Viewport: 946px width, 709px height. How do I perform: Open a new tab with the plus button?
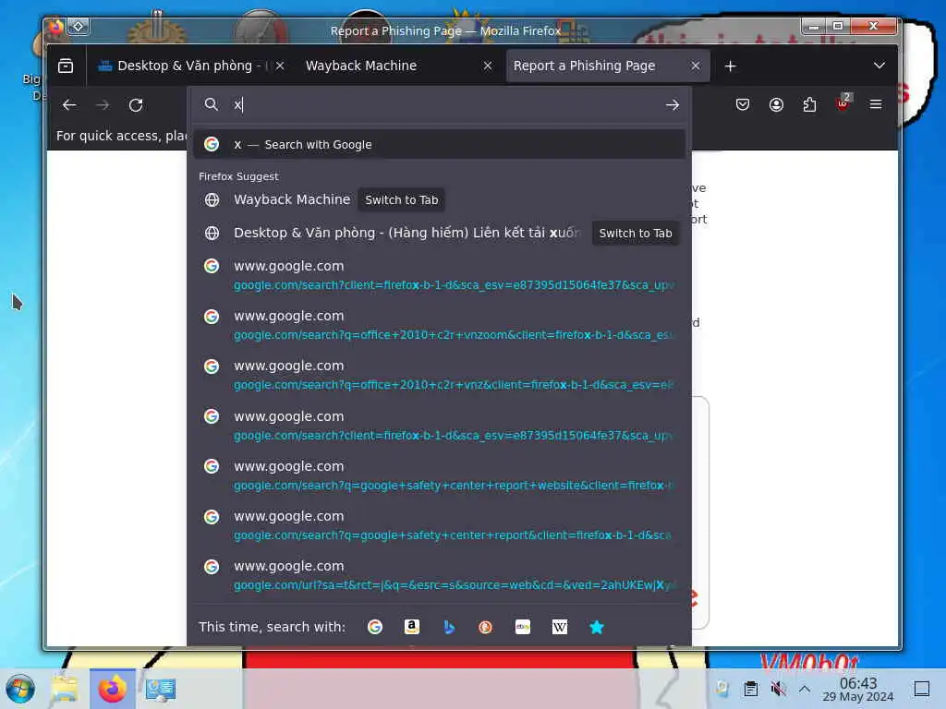point(730,66)
